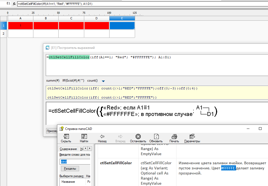Select column C header

point(71,18)
